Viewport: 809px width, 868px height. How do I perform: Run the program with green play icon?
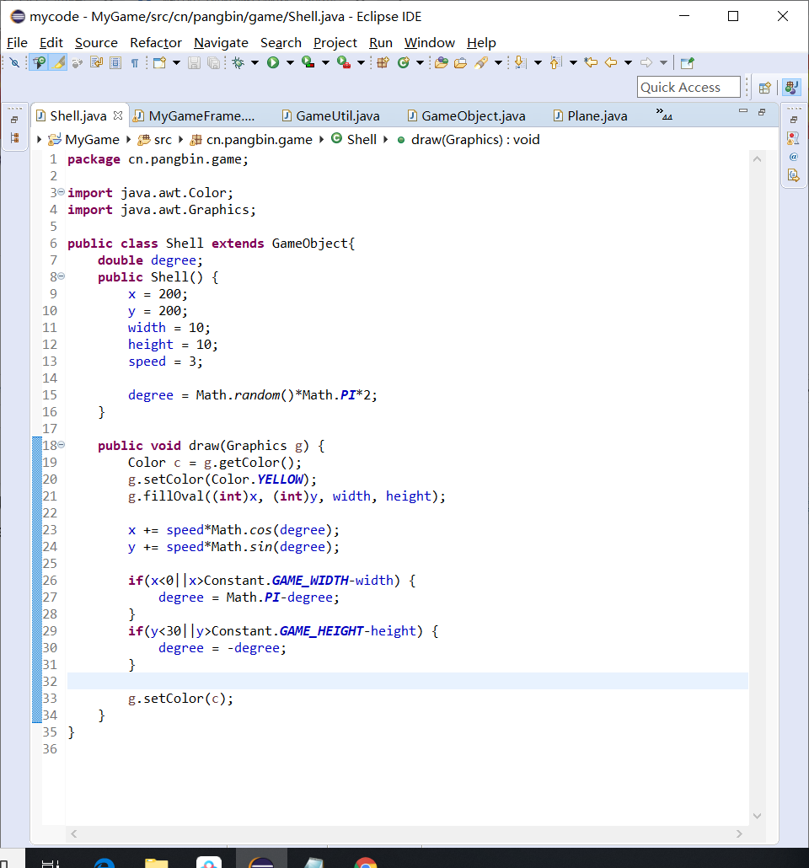pos(273,62)
